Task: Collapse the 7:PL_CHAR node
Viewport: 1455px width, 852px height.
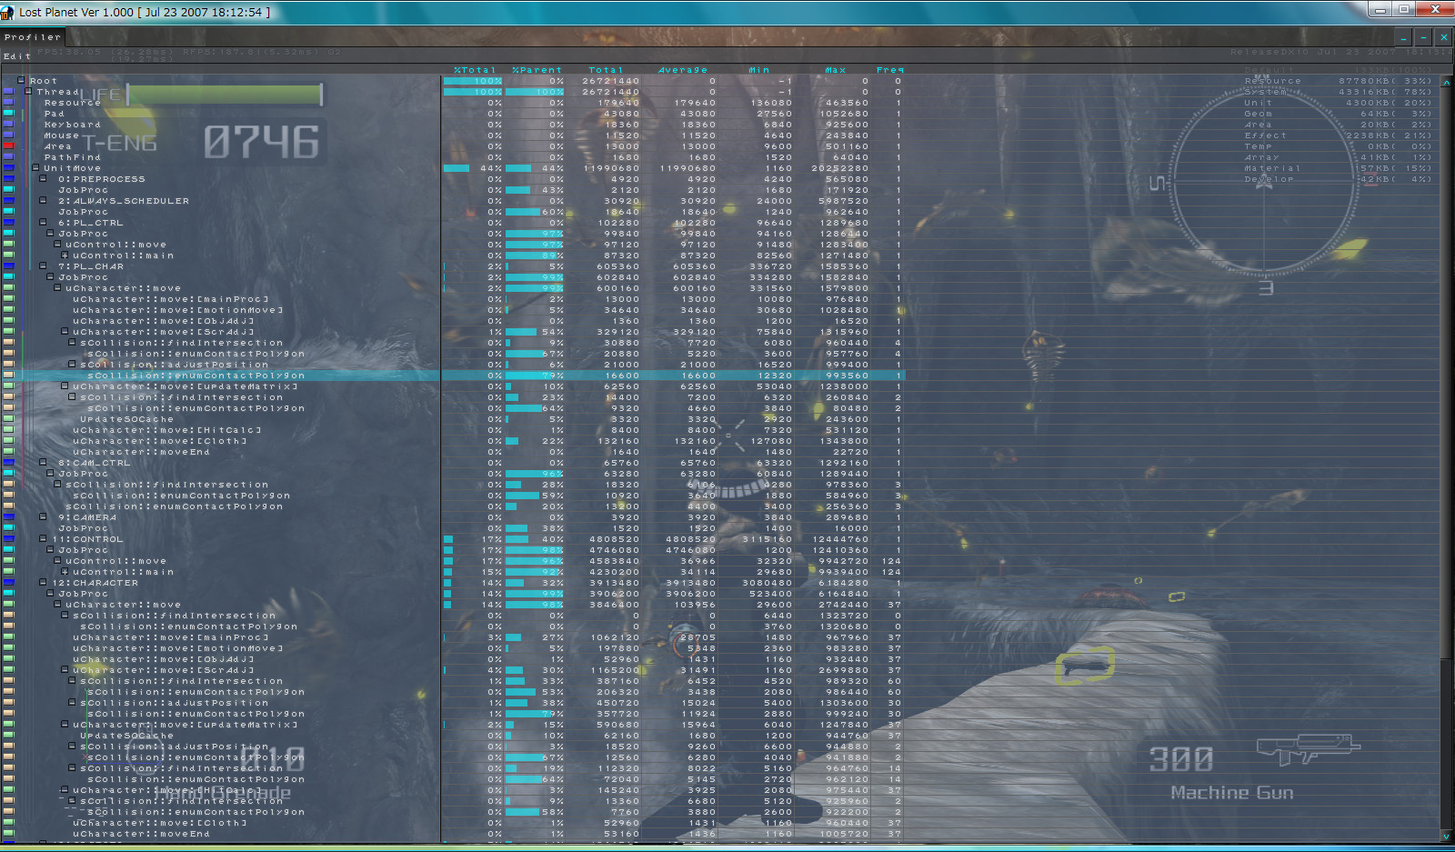Action: 43,266
